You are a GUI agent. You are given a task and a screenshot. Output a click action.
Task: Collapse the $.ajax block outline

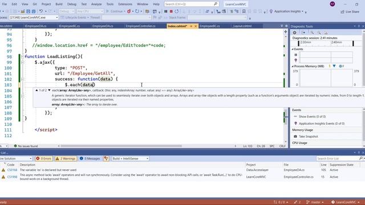pos(23,62)
